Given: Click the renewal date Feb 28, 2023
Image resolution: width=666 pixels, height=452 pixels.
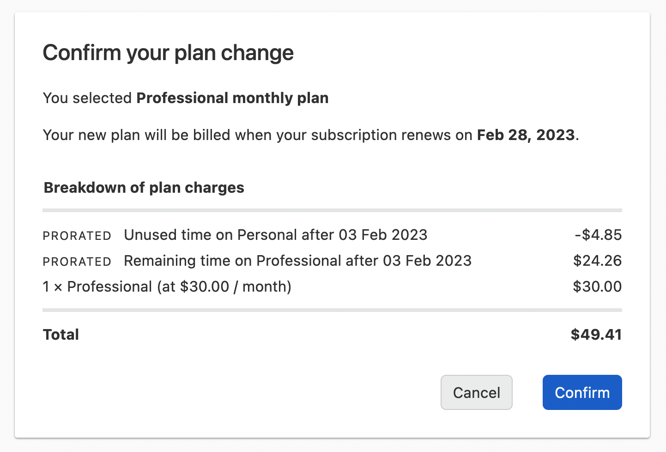Looking at the screenshot, I should pos(526,135).
